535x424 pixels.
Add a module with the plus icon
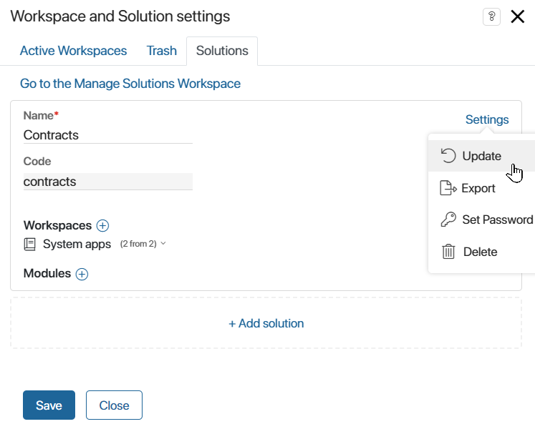click(82, 274)
